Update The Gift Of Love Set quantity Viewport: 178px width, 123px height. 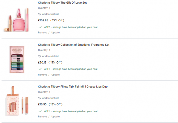[56, 33]
